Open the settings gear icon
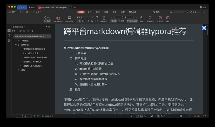Image resolution: width=215 pixels, height=127 pixels. click(x=199, y=12)
